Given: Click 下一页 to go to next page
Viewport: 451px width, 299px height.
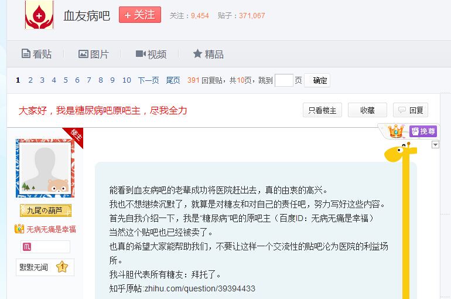Looking at the screenshot, I should pyautogui.click(x=148, y=80).
